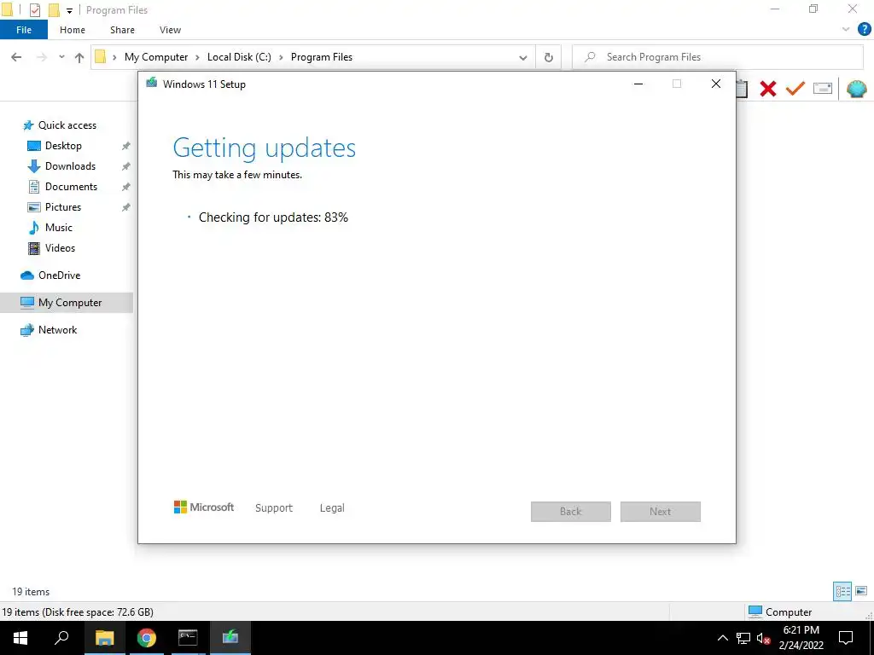Click the Windows 11 Setup title bar icon
Image resolution: width=874 pixels, height=655 pixels.
(152, 84)
